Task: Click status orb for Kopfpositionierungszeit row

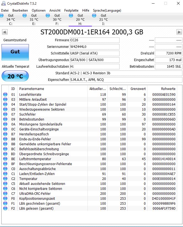Action: [5, 198]
